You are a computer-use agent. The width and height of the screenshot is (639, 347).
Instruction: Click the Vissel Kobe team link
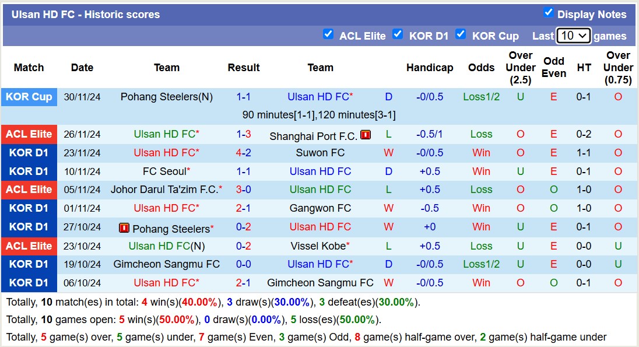[x=320, y=246]
